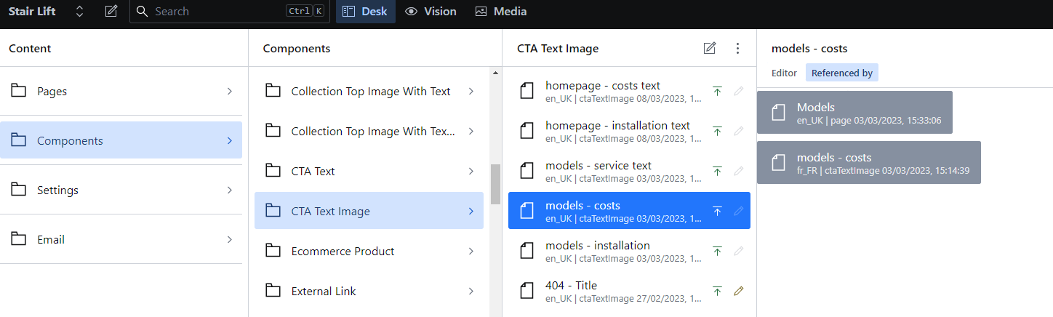
Task: Expand the Pages folder
Action: 229,92
